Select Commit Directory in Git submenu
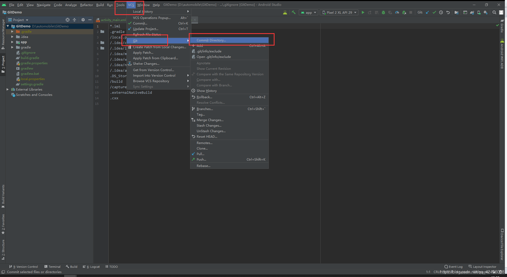 pos(229,40)
